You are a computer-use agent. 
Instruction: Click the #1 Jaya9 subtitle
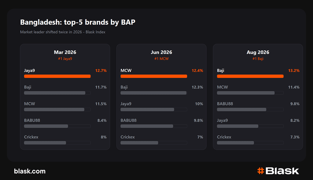[65, 59]
